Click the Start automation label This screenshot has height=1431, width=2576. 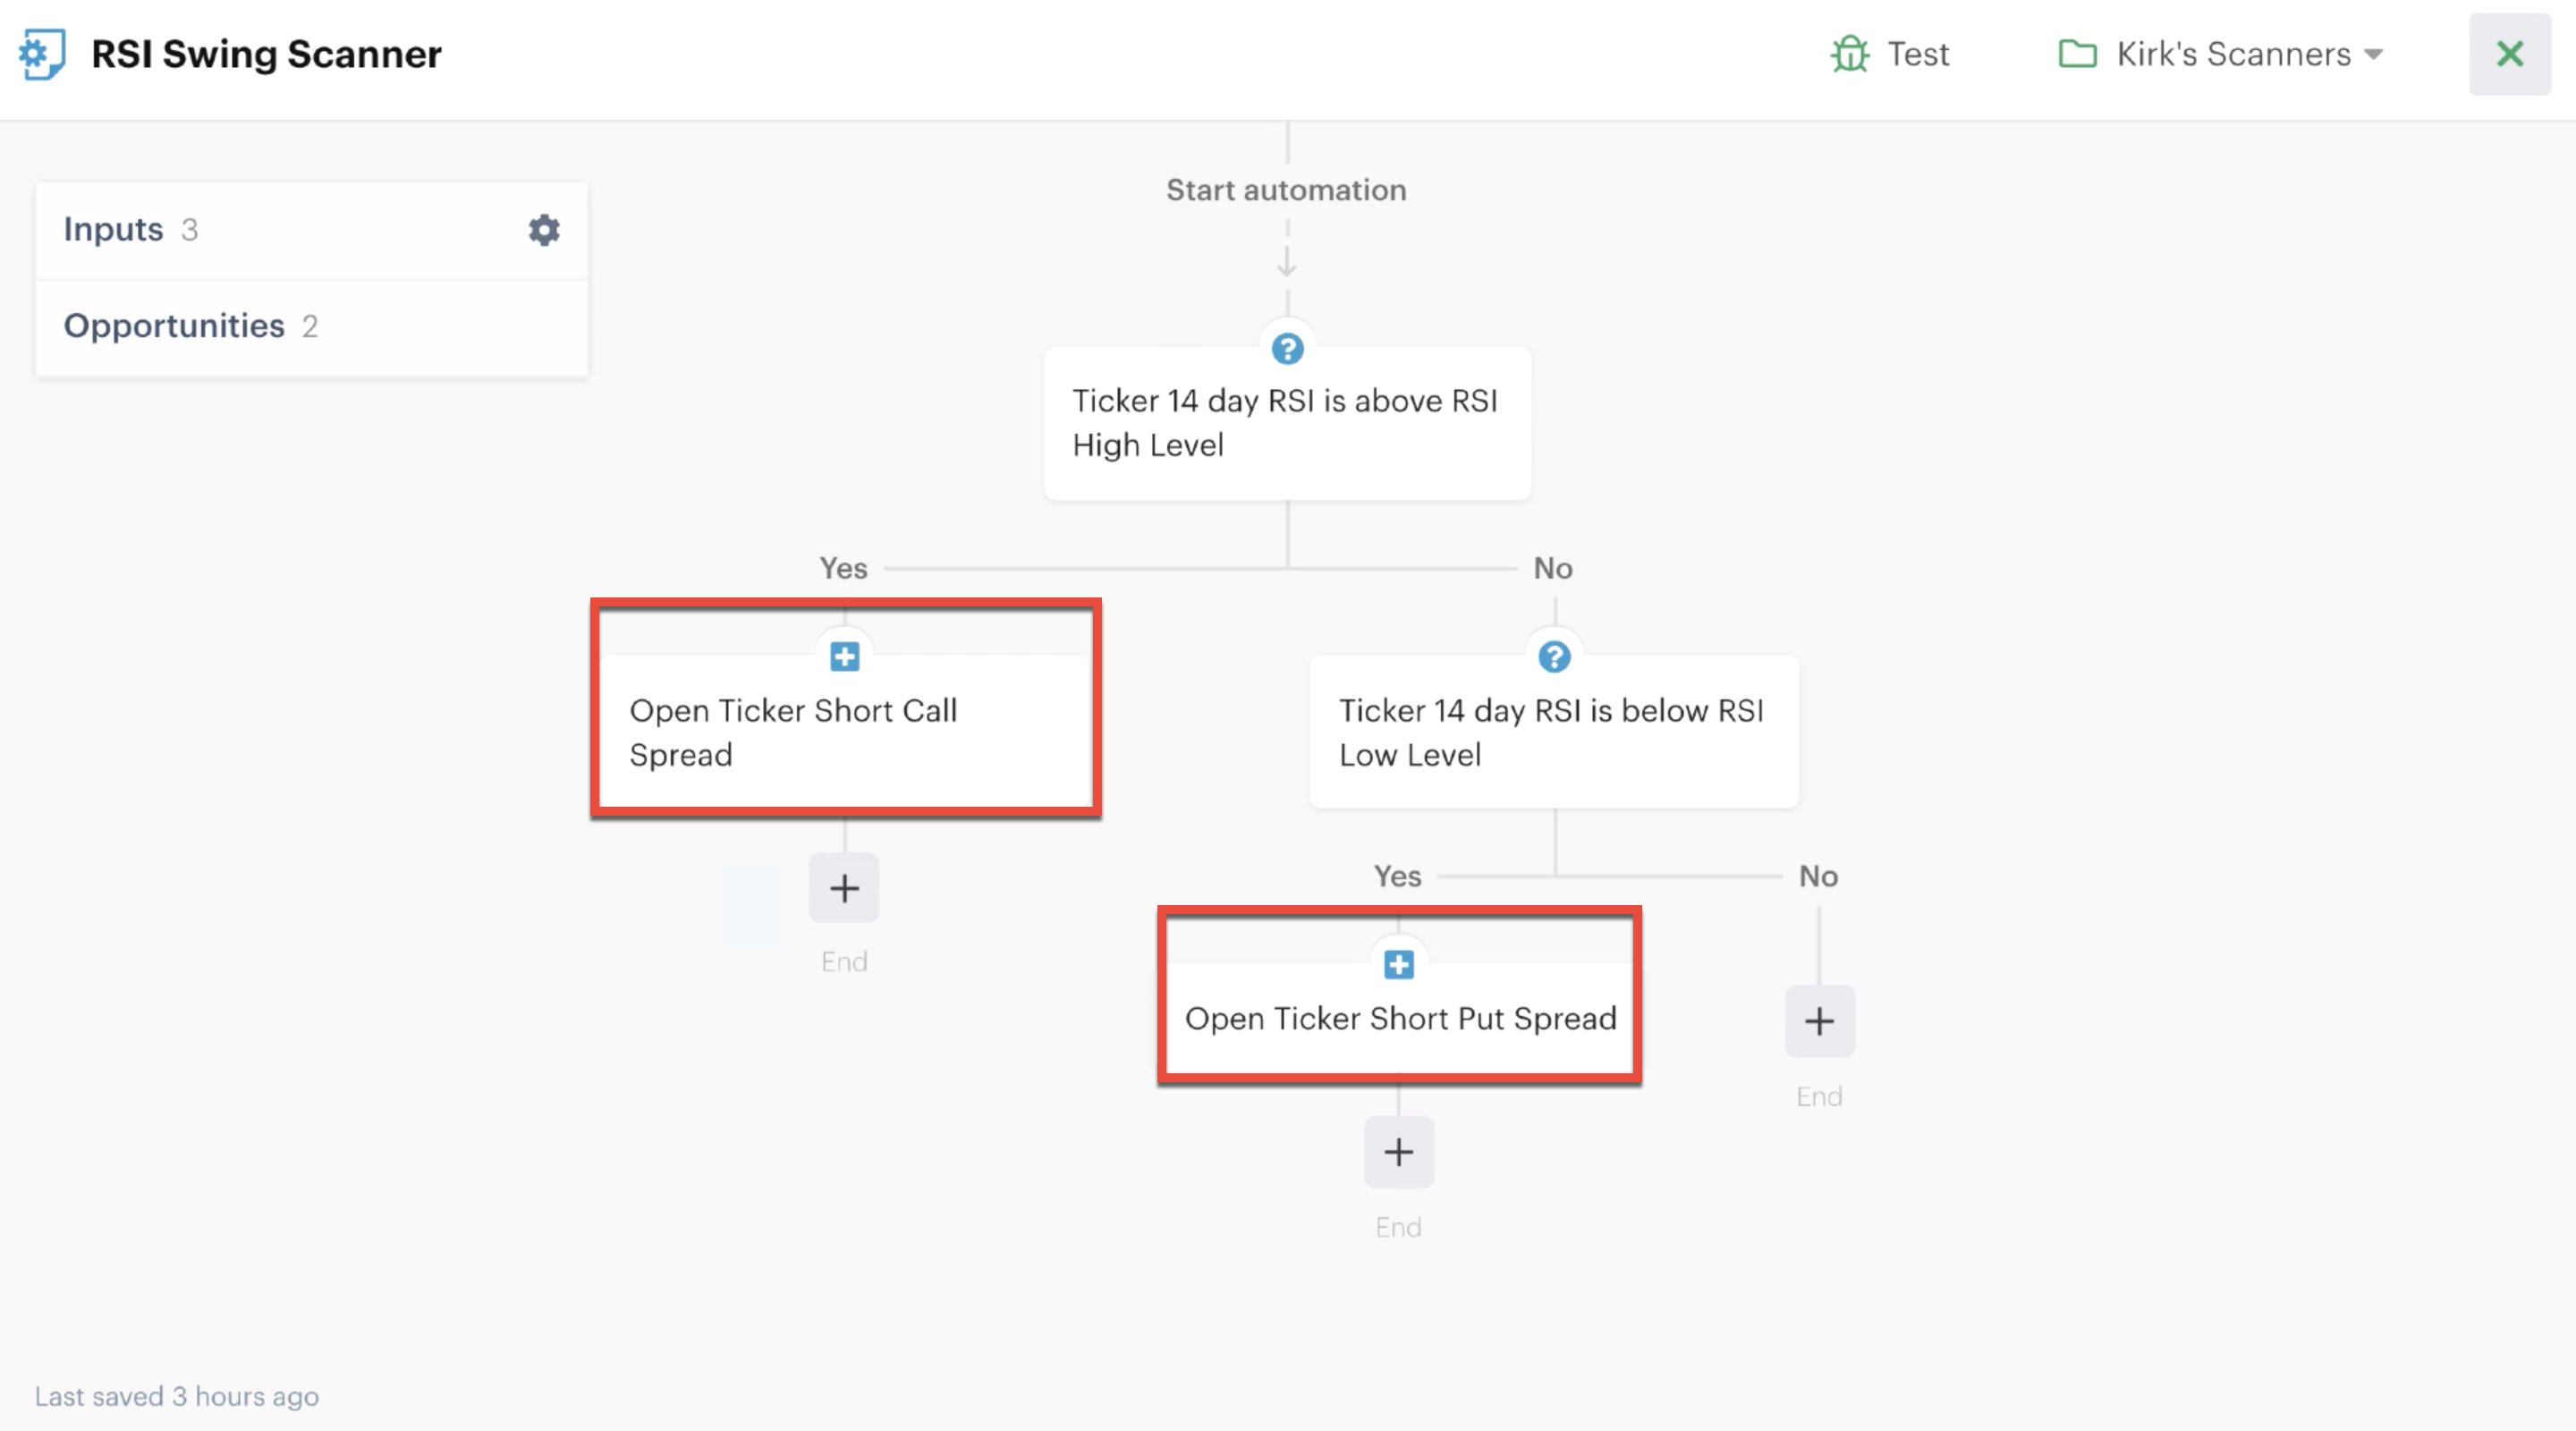[x=1286, y=190]
